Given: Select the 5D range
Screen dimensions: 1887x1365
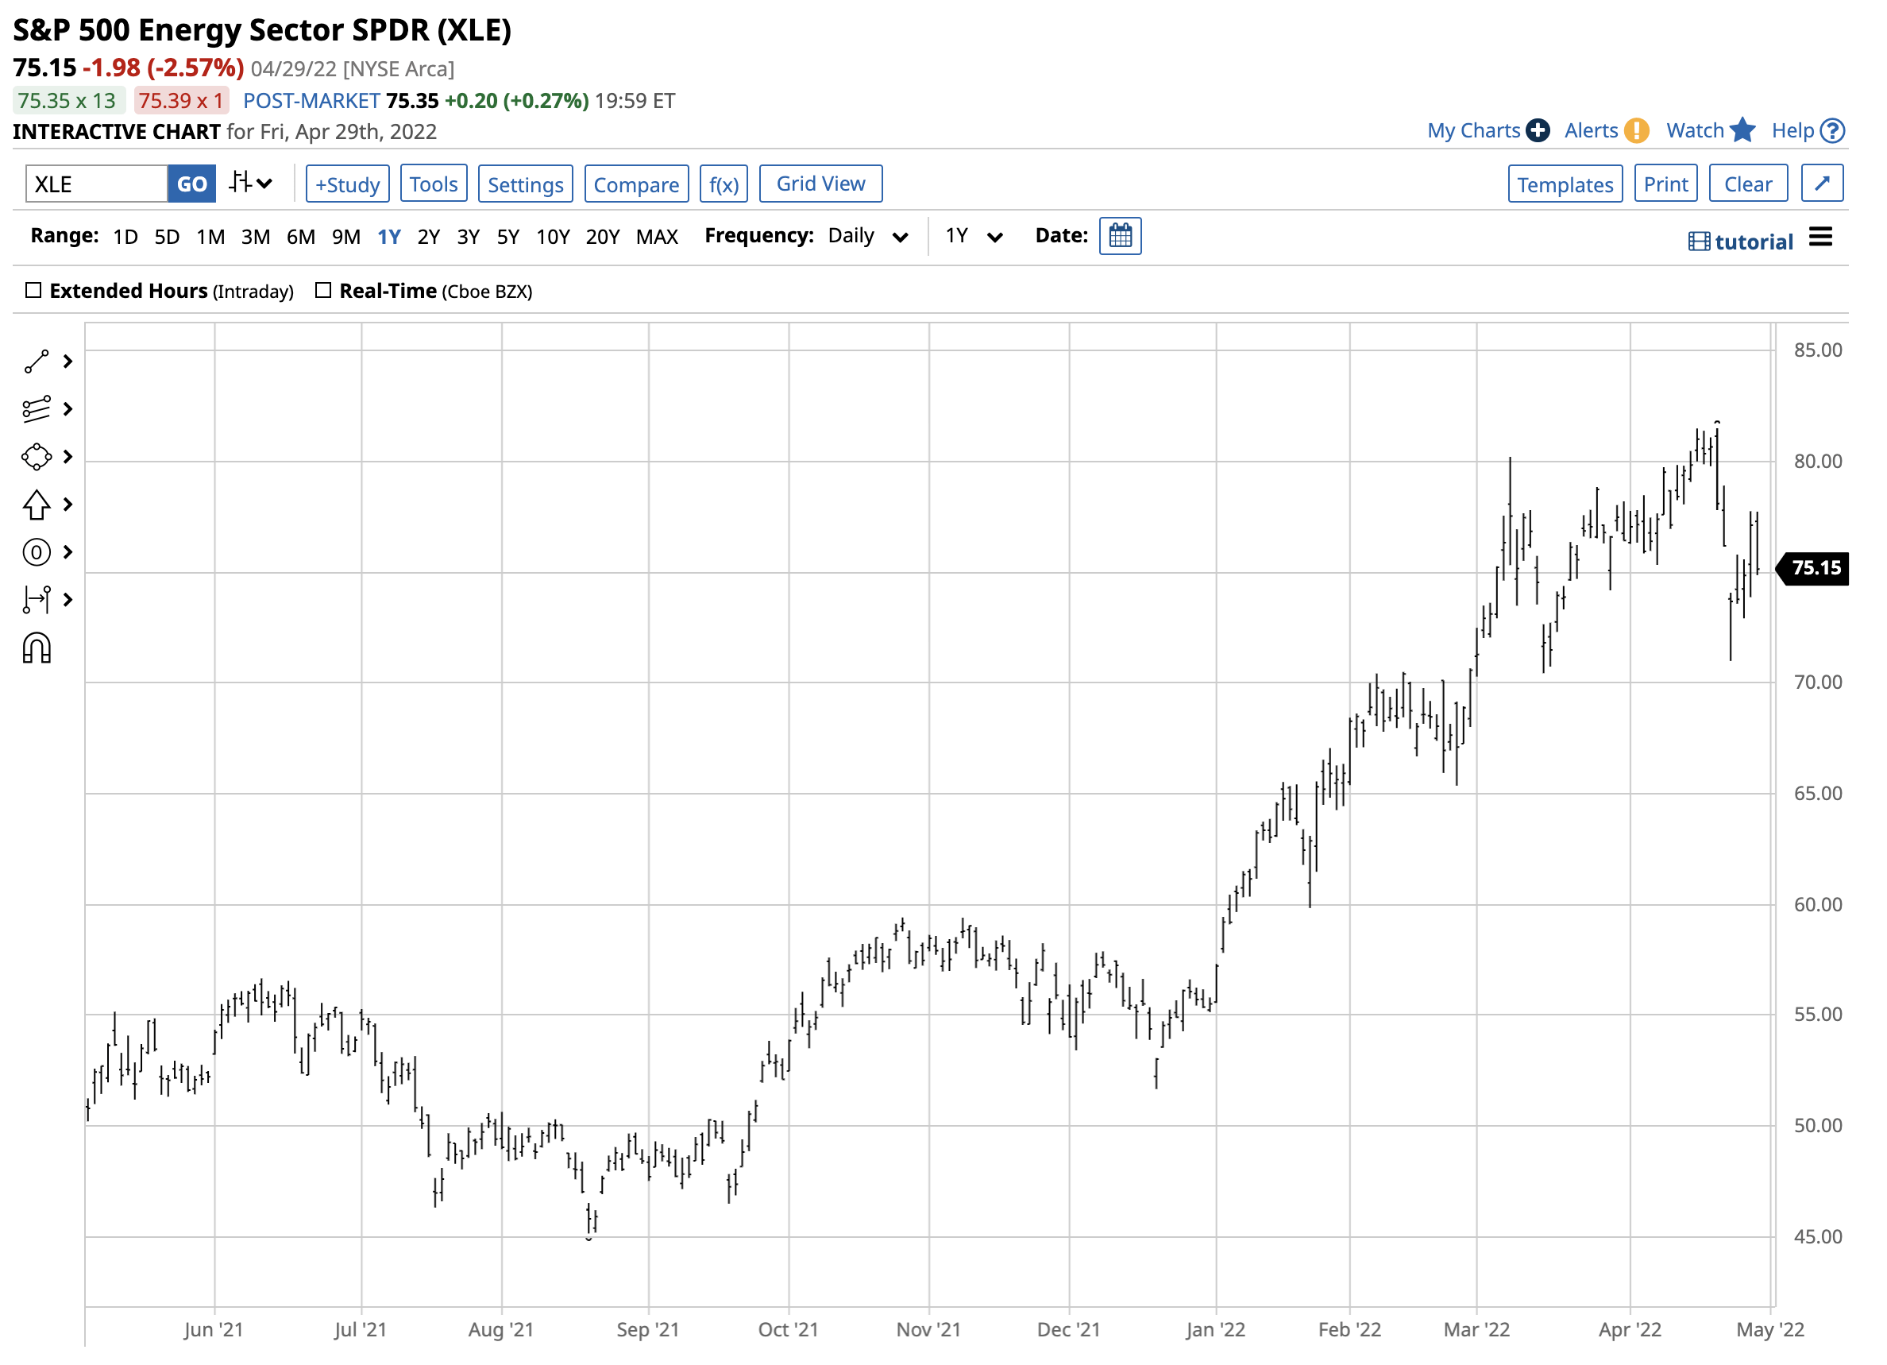Looking at the screenshot, I should tap(168, 238).
